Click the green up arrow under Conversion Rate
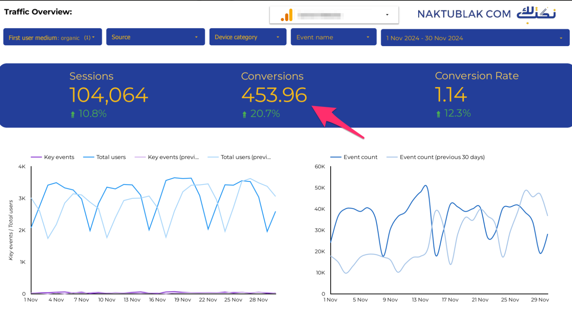This screenshot has height=317, width=572. pyautogui.click(x=438, y=114)
